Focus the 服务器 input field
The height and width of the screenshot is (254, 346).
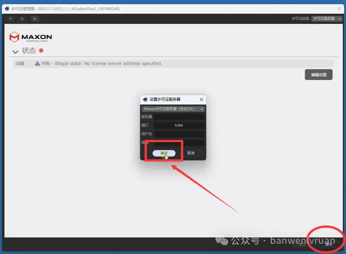pos(179,117)
